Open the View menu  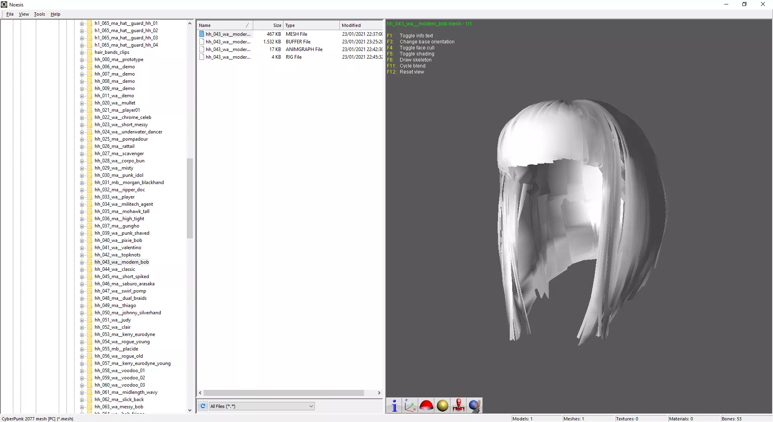click(24, 14)
